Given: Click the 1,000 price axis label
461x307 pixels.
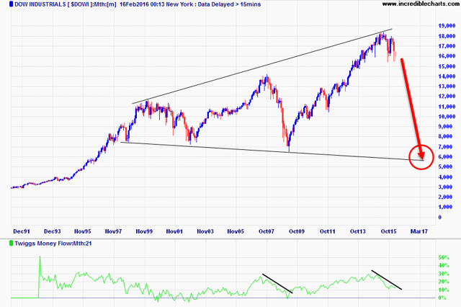Looking at the screenshot, I should (x=445, y=207).
